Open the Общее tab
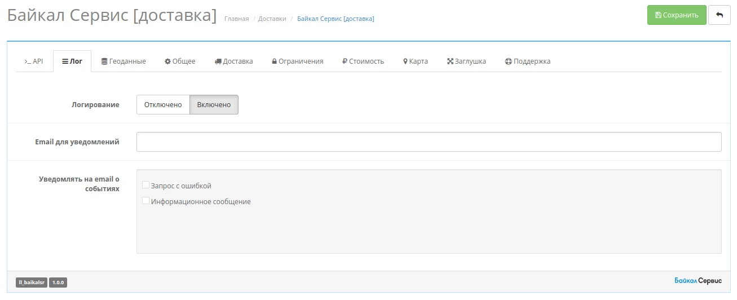737x300 pixels. click(180, 61)
